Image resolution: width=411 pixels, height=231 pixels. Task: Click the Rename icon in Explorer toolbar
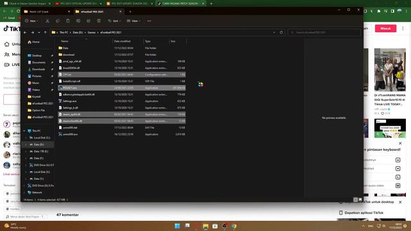(x=78, y=21)
